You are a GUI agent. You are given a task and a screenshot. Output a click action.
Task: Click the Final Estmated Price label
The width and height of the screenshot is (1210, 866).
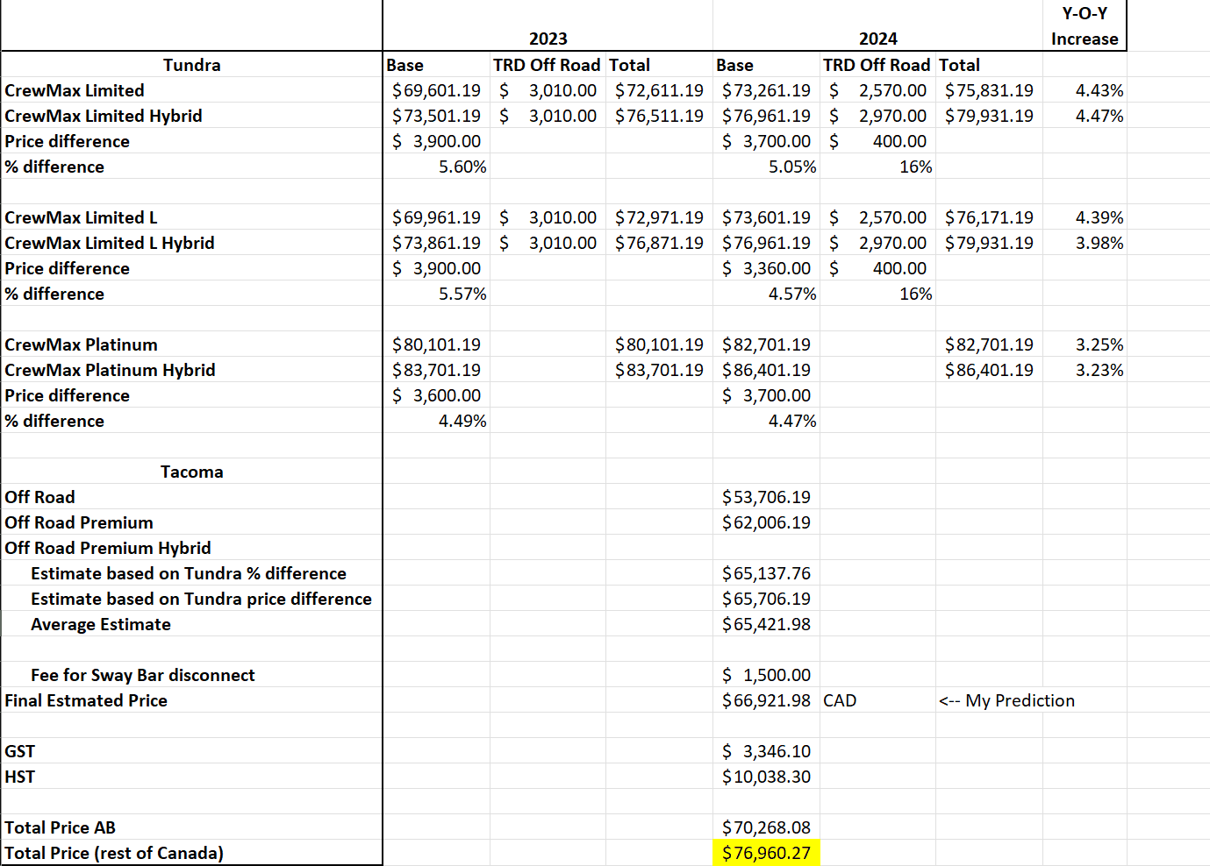[x=85, y=700]
